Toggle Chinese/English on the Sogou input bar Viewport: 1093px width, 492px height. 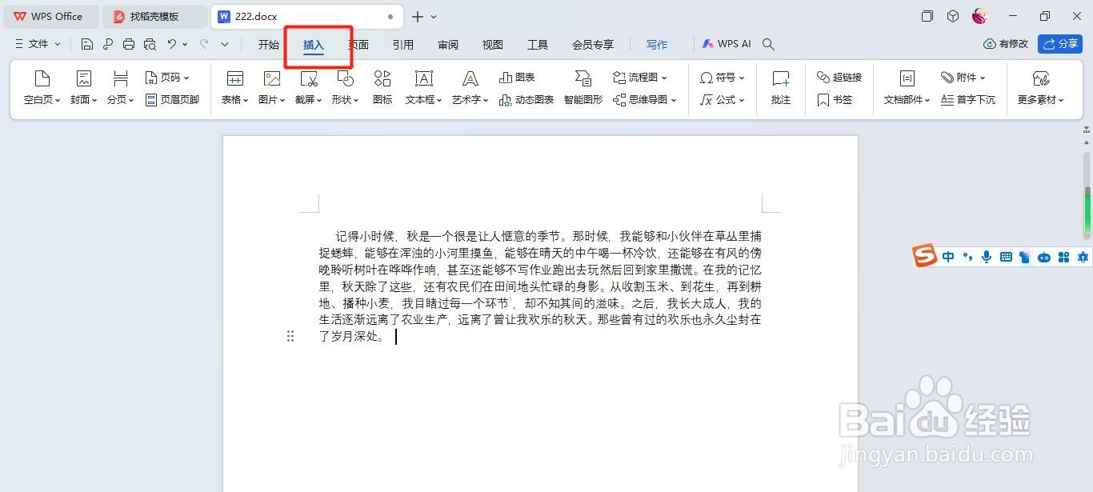pyautogui.click(x=948, y=256)
